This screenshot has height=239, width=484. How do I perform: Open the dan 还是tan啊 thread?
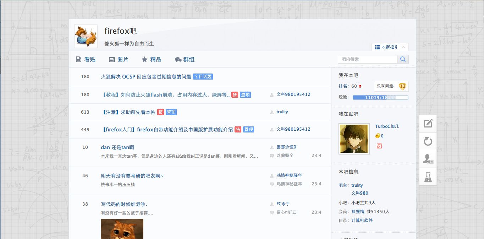tap(117, 147)
